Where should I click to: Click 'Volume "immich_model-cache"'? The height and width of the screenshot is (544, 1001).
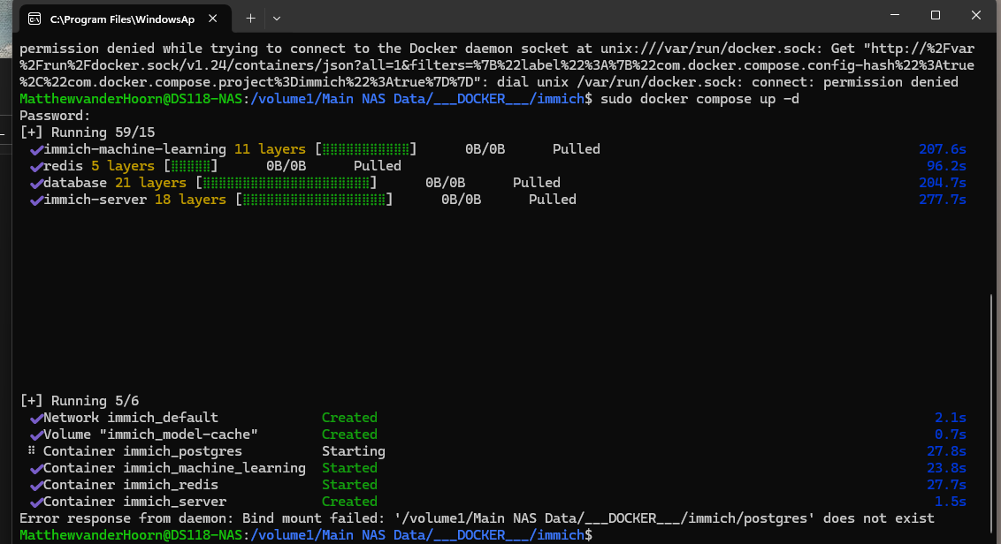150,434
